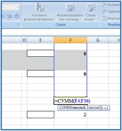Click the cell containing =СУММ(F4:F36)
The image size is (122, 131).
click(x=70, y=101)
